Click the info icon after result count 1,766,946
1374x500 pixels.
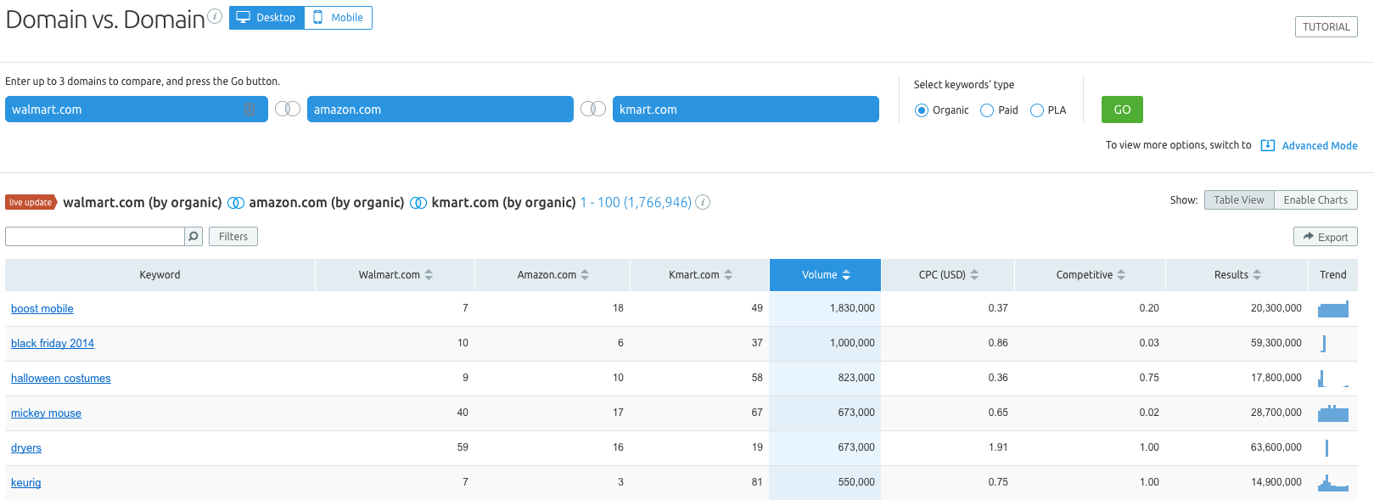pos(703,202)
